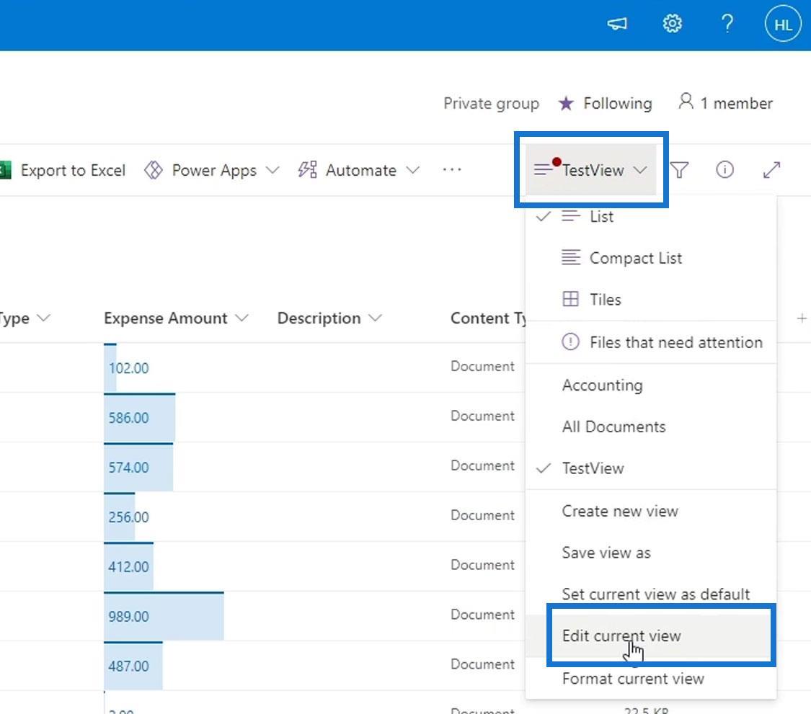Choose Edit current view

click(x=651, y=636)
